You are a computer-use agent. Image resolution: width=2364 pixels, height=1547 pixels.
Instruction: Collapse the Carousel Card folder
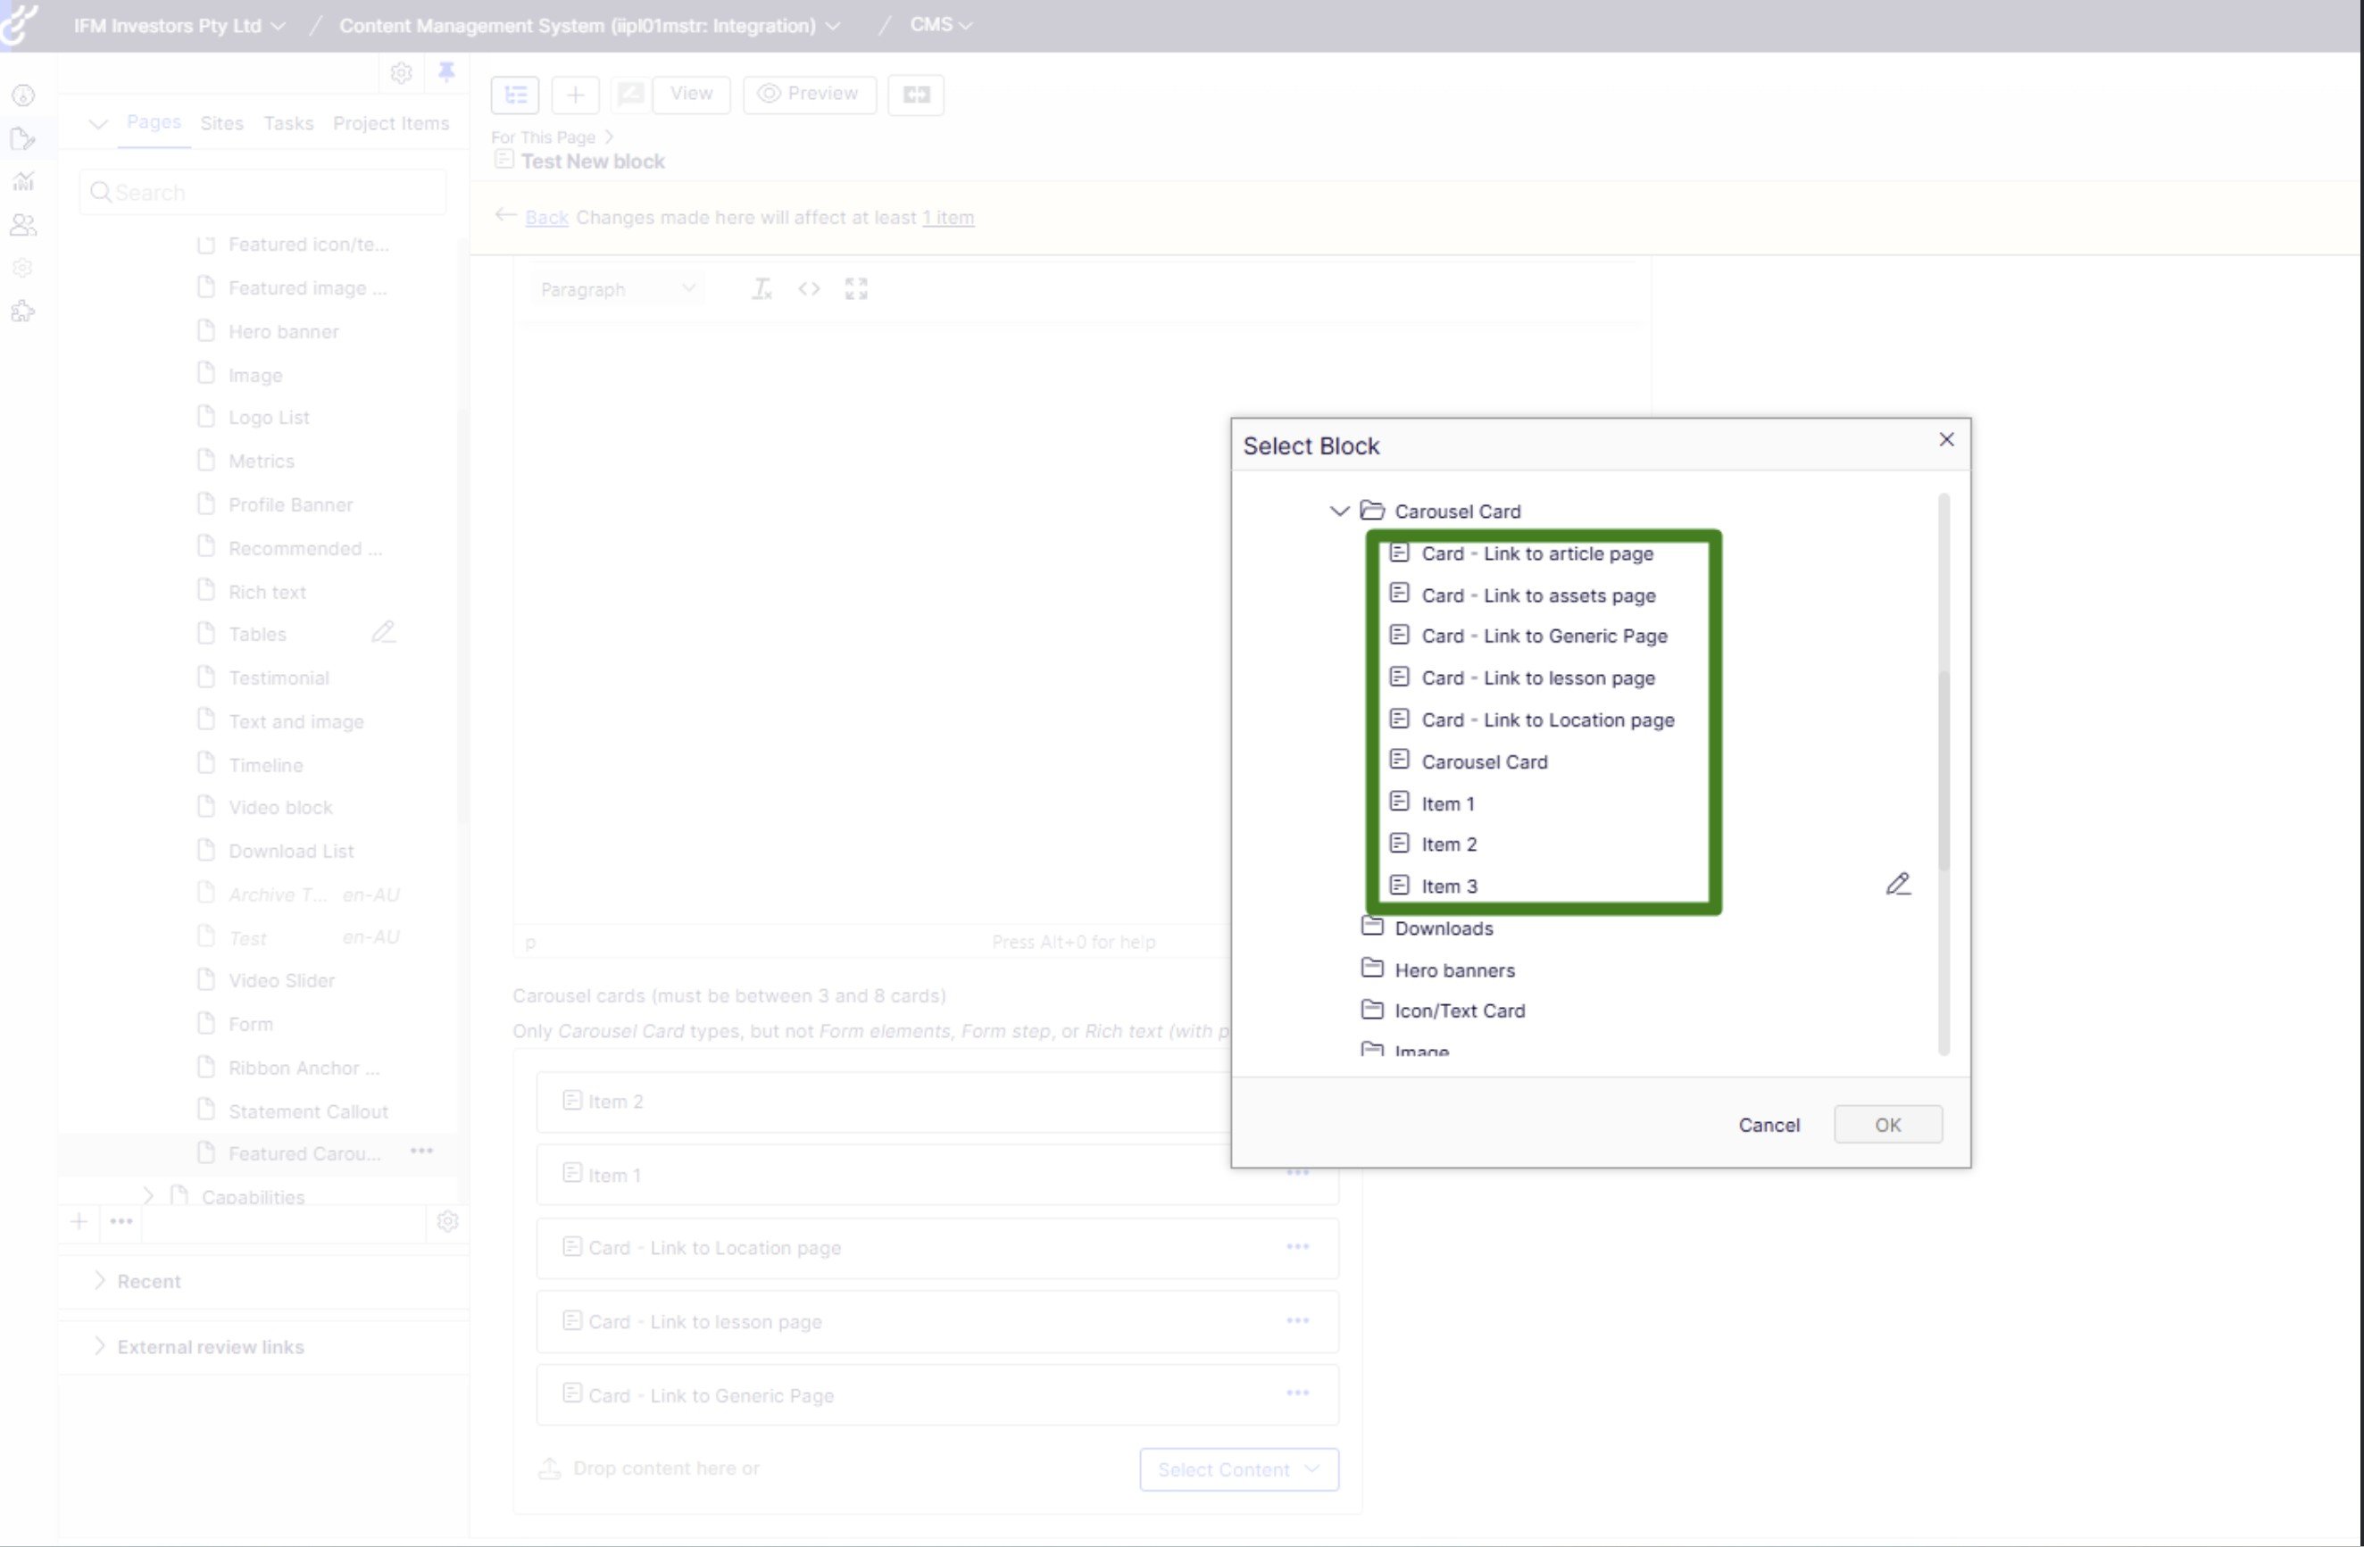(1339, 511)
